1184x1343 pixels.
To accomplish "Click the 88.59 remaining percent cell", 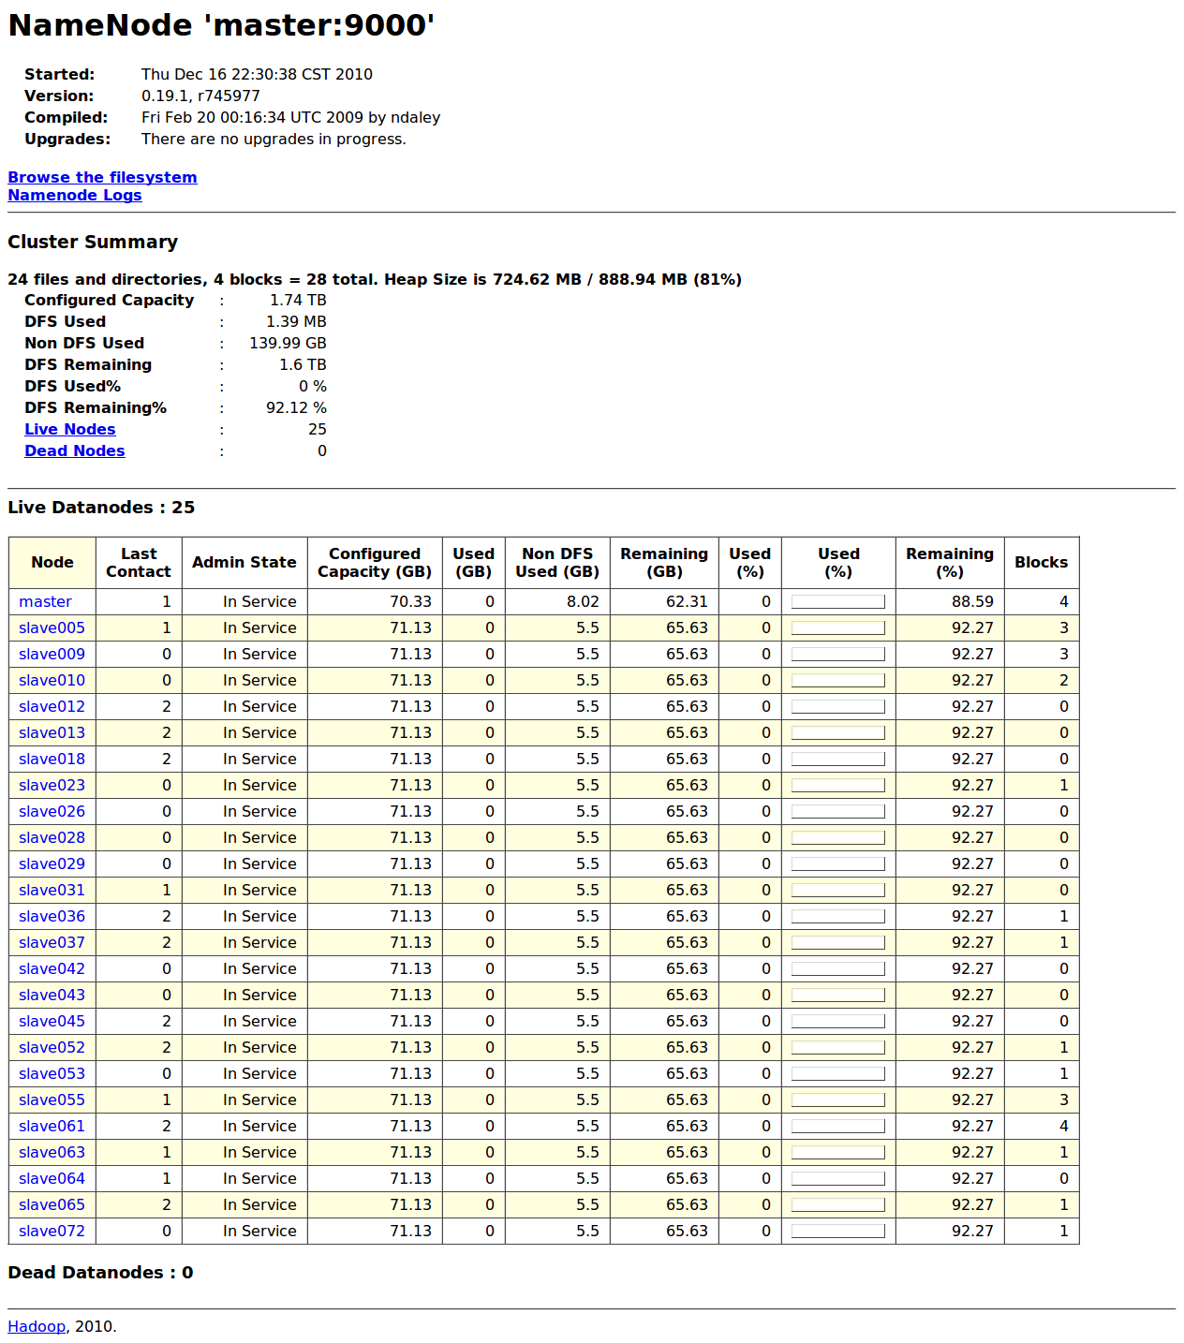I will (950, 601).
